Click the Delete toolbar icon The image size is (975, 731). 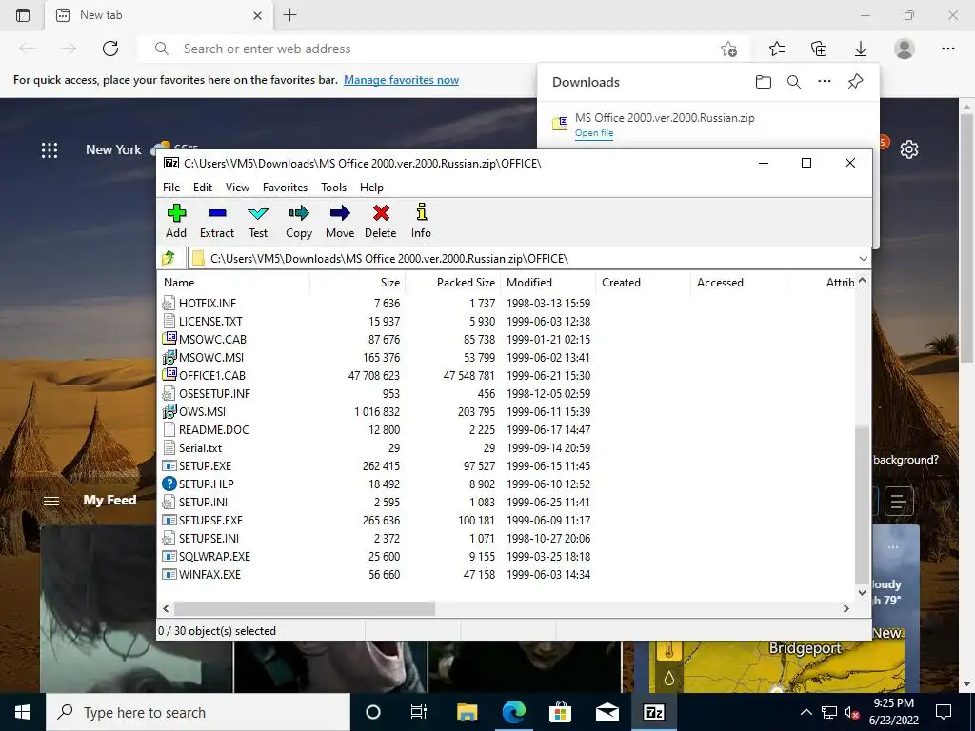pos(381,221)
